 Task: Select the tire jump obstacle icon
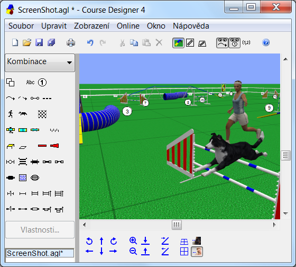(35, 177)
